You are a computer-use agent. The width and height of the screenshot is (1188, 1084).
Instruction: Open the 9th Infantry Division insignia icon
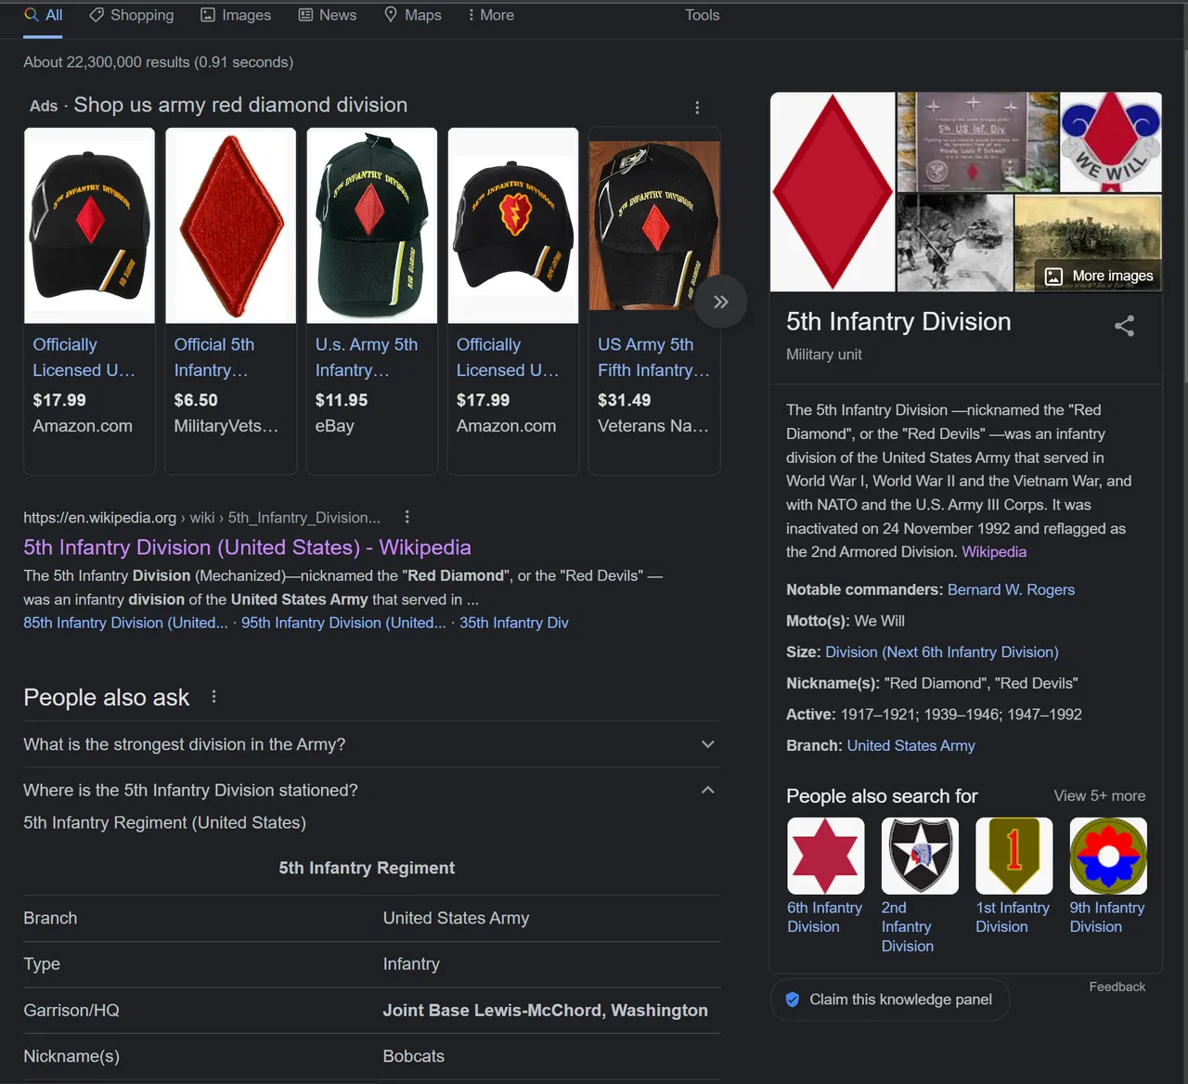pyautogui.click(x=1108, y=856)
